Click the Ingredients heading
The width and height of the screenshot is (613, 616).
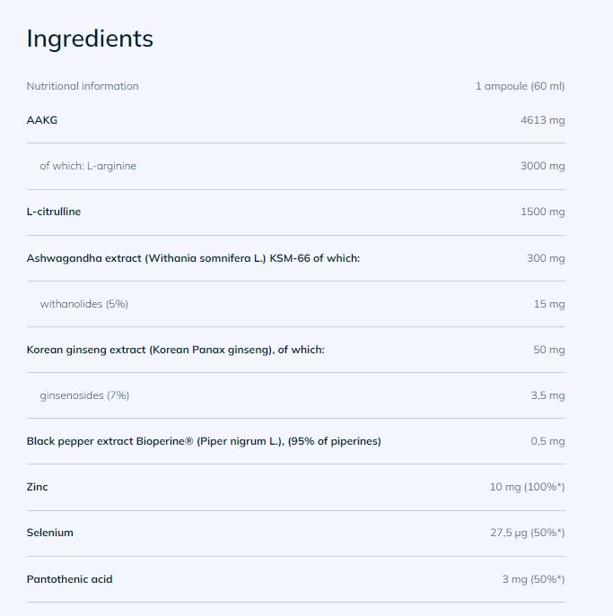pyautogui.click(x=90, y=39)
